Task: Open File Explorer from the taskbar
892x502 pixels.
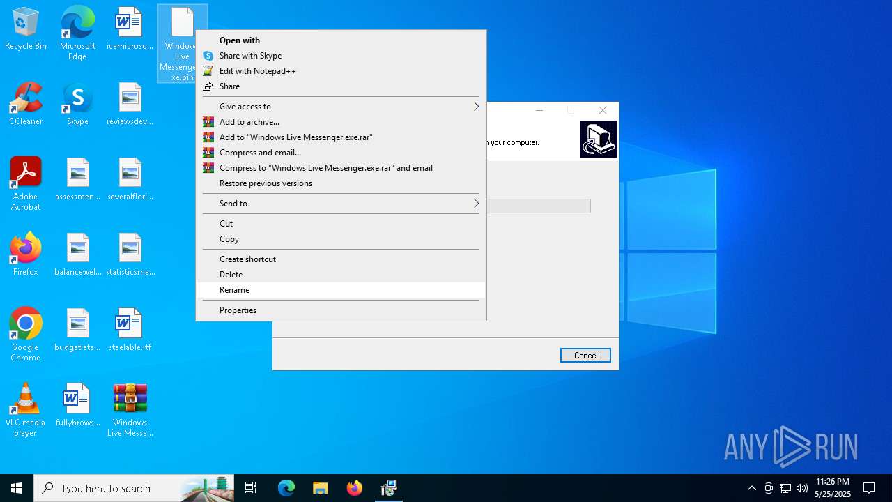Action: click(321, 488)
